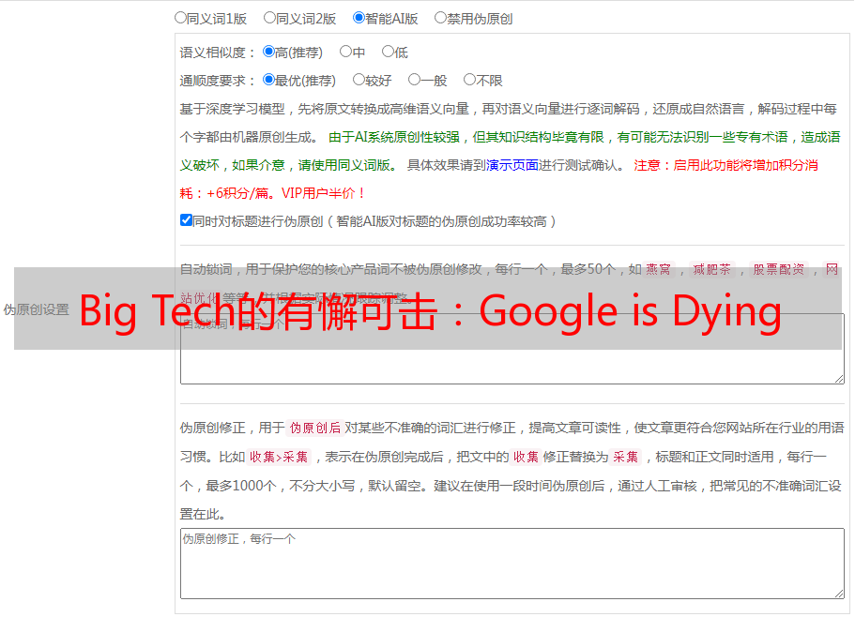
Task: Click the red Google is Dying banner
Action: click(x=428, y=309)
